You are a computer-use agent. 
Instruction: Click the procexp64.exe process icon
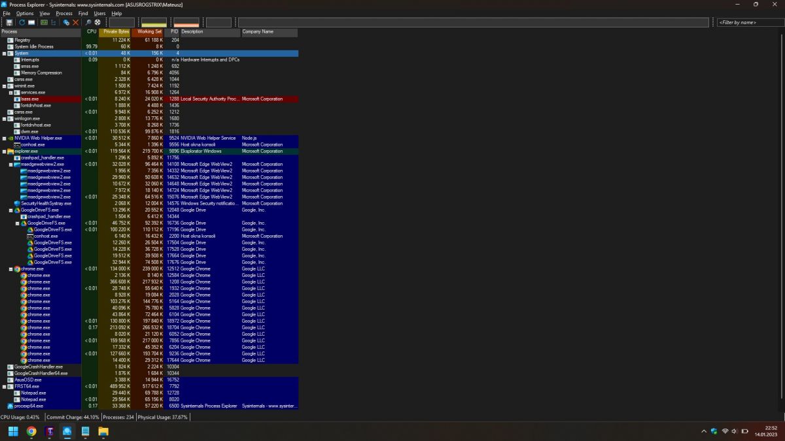coord(10,406)
